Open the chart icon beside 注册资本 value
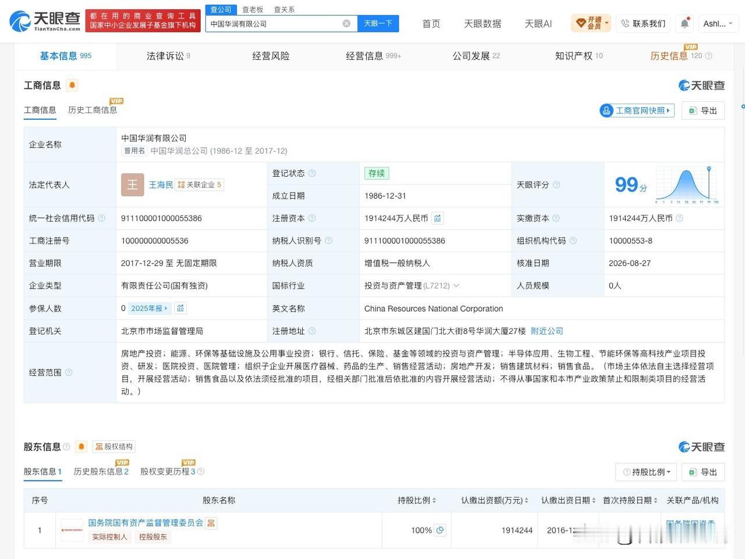 click(x=438, y=219)
